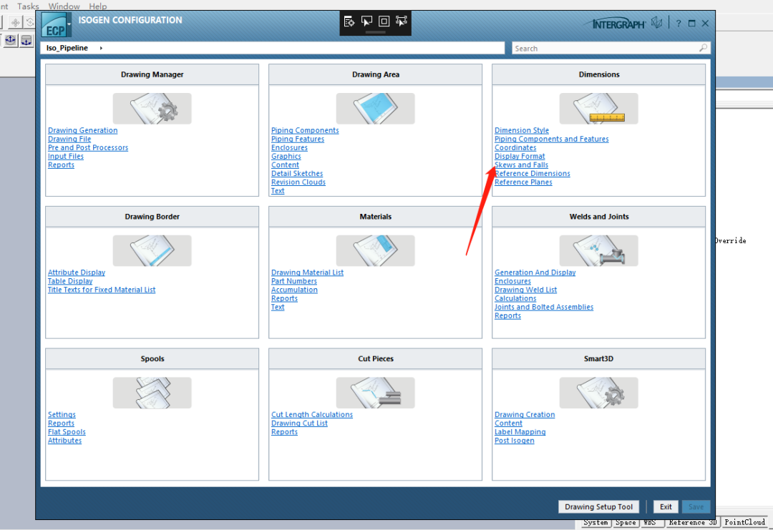Switch to PointCloud tab in background window
The width and height of the screenshot is (773, 530).
[x=744, y=522]
